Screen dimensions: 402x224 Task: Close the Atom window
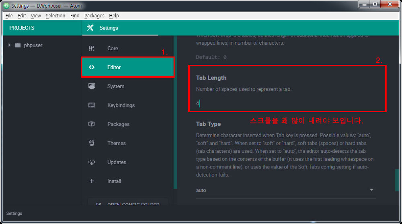point(390,4)
